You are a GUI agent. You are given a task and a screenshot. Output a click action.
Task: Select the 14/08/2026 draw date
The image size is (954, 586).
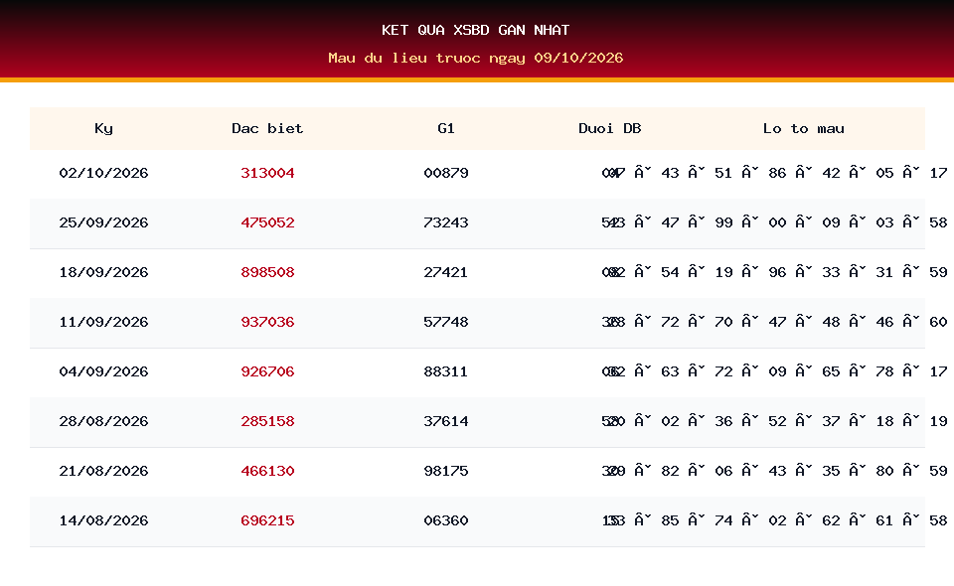coord(103,520)
